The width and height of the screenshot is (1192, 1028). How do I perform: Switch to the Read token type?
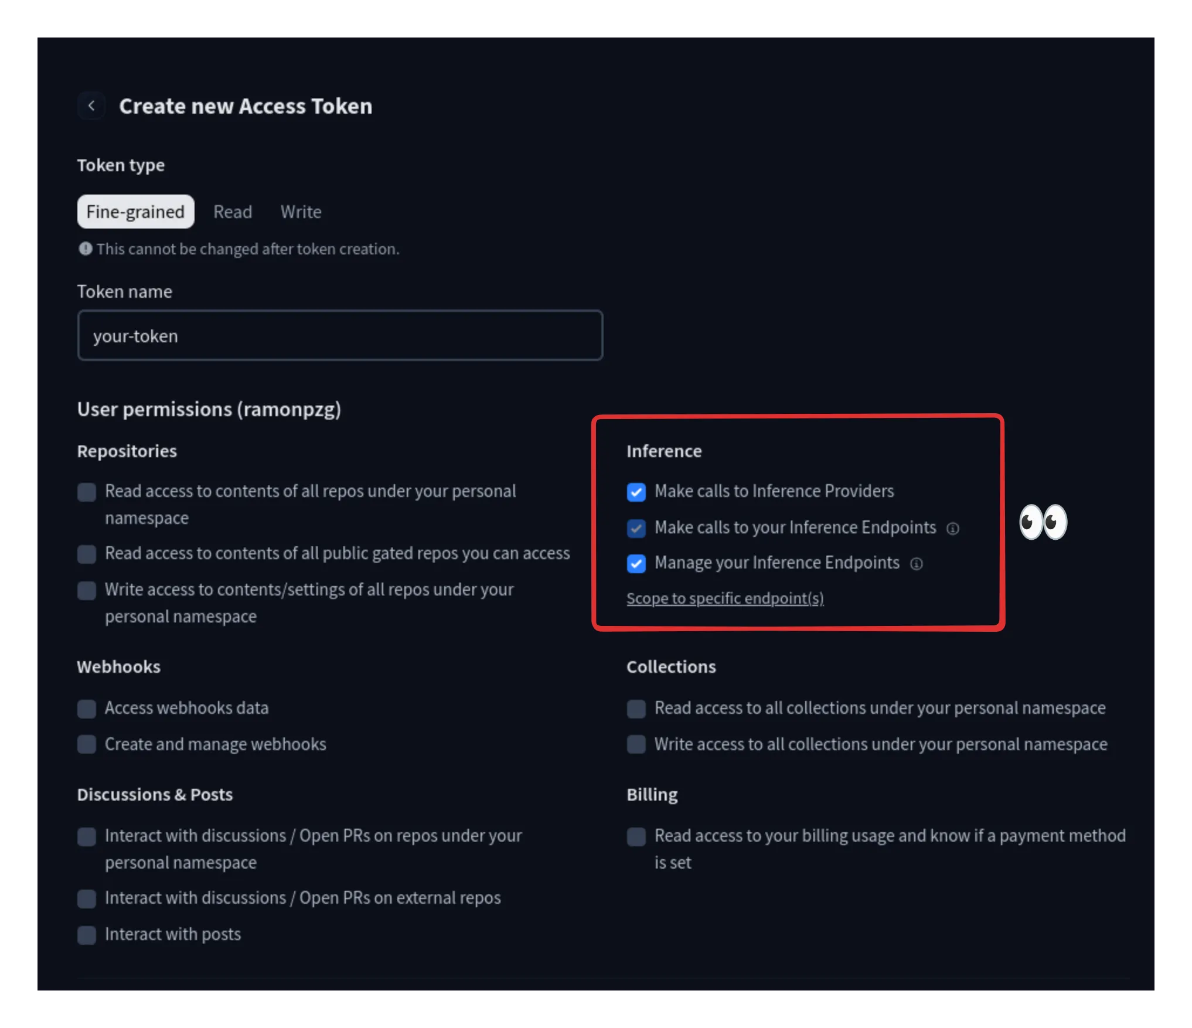point(233,212)
